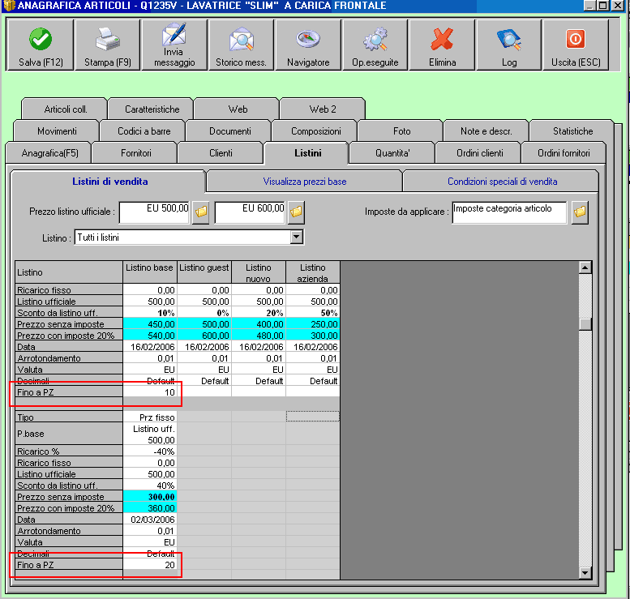Viewport: 630px width, 599px height.
Task: Click the 02/03/2006 date cell
Action: (x=150, y=519)
